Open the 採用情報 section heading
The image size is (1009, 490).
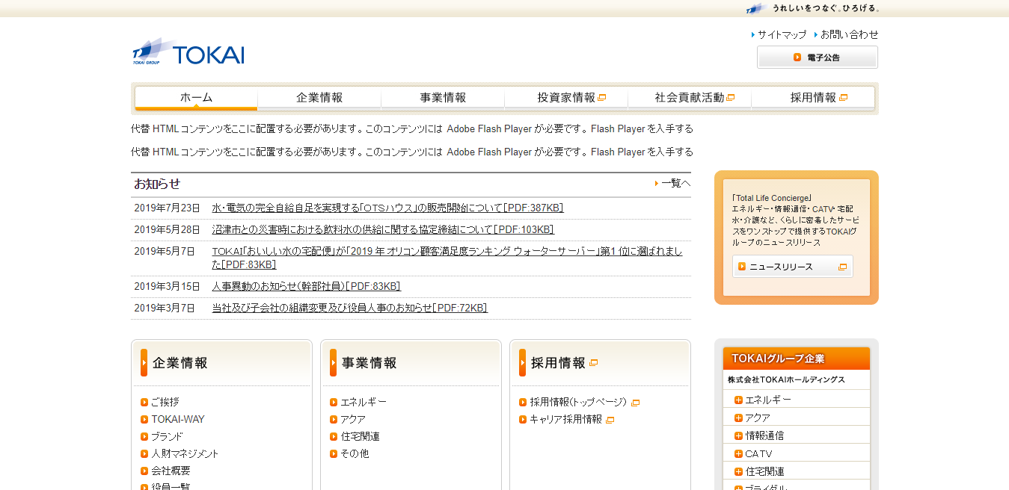pos(559,363)
